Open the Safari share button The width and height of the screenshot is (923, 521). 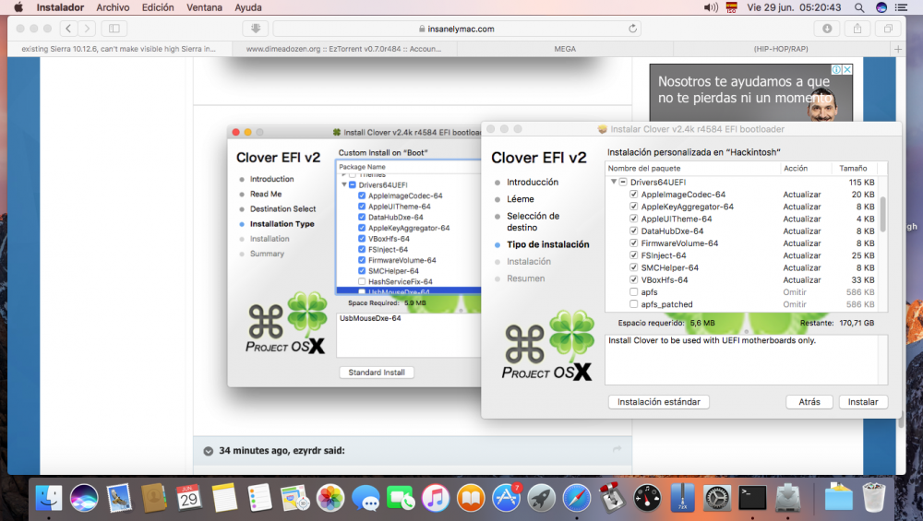pos(857,29)
